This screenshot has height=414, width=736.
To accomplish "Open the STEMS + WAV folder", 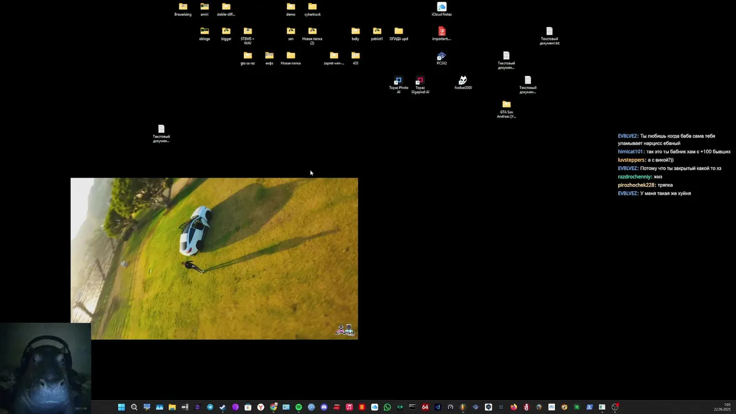I will point(247,36).
